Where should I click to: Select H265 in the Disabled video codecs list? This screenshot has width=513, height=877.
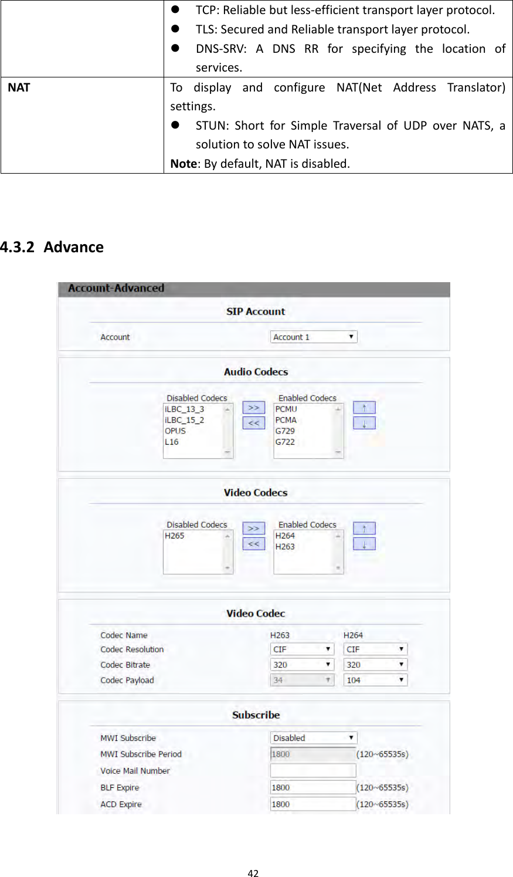tap(176, 536)
